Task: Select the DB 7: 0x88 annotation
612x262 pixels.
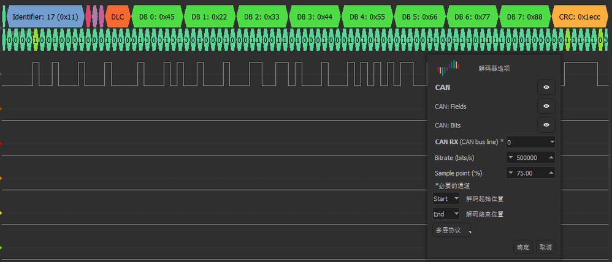Action: click(525, 17)
